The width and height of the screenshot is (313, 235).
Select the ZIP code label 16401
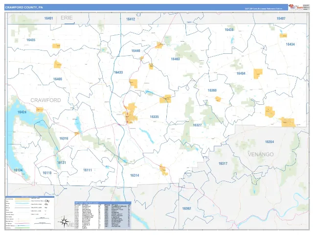click(x=48, y=19)
